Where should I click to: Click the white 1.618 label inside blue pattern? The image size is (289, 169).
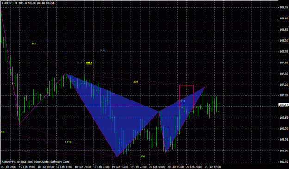[182, 101]
